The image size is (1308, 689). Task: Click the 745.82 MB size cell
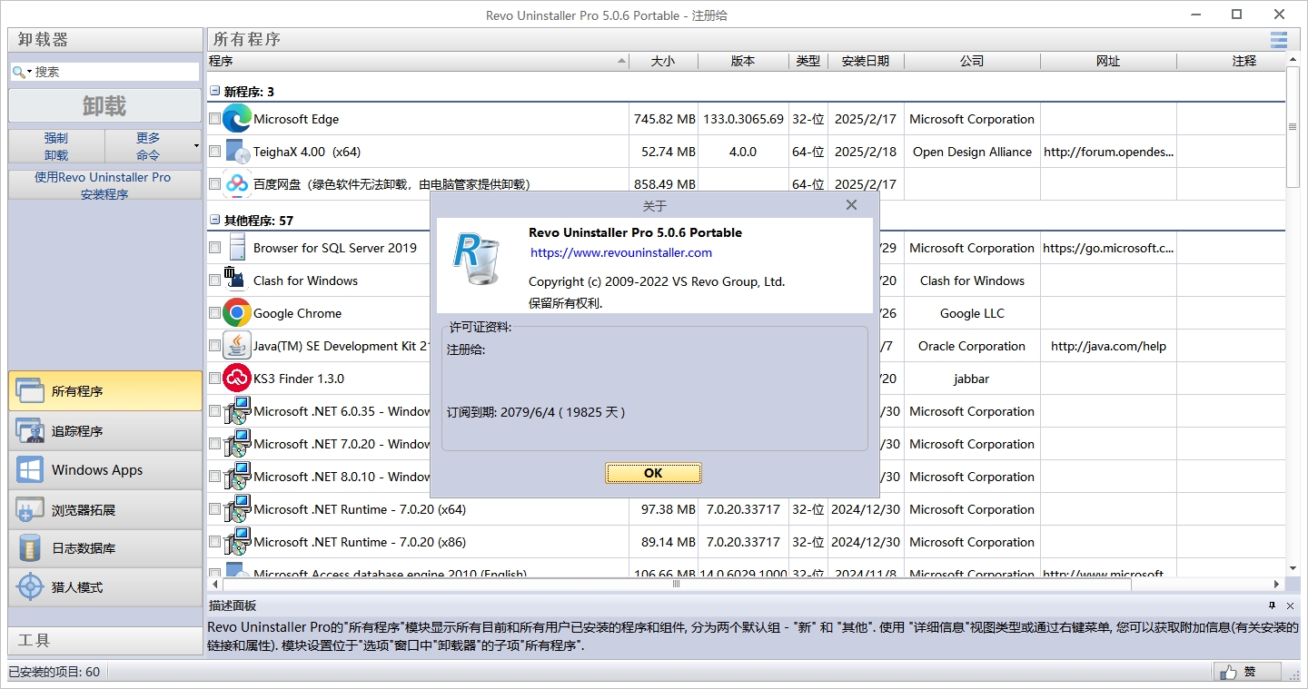[665, 119]
